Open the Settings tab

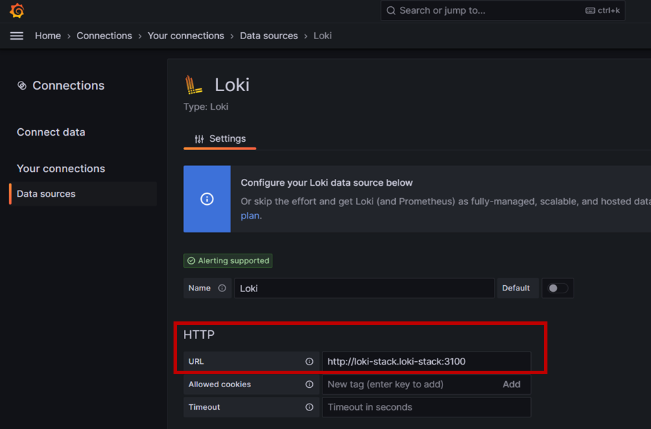(x=220, y=139)
